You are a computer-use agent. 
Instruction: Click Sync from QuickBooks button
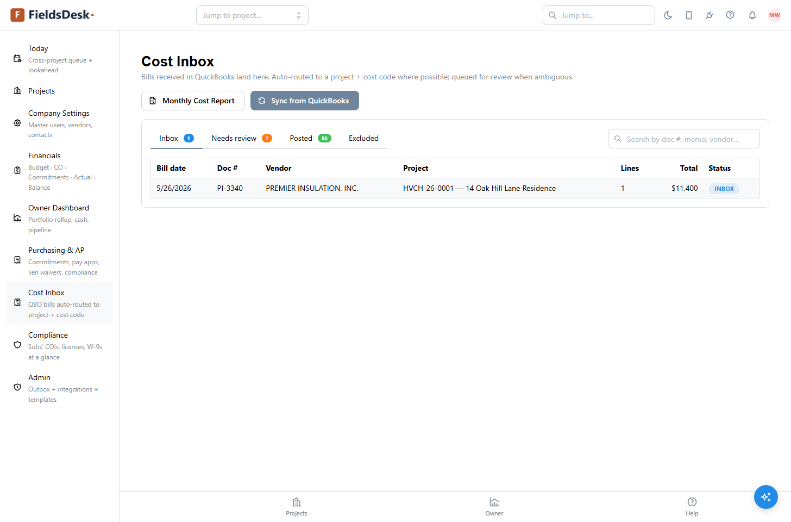(305, 101)
